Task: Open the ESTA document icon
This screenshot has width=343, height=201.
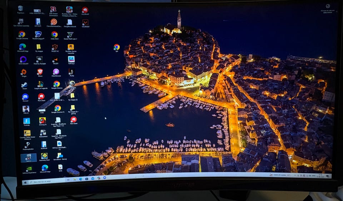Action: 60,168
